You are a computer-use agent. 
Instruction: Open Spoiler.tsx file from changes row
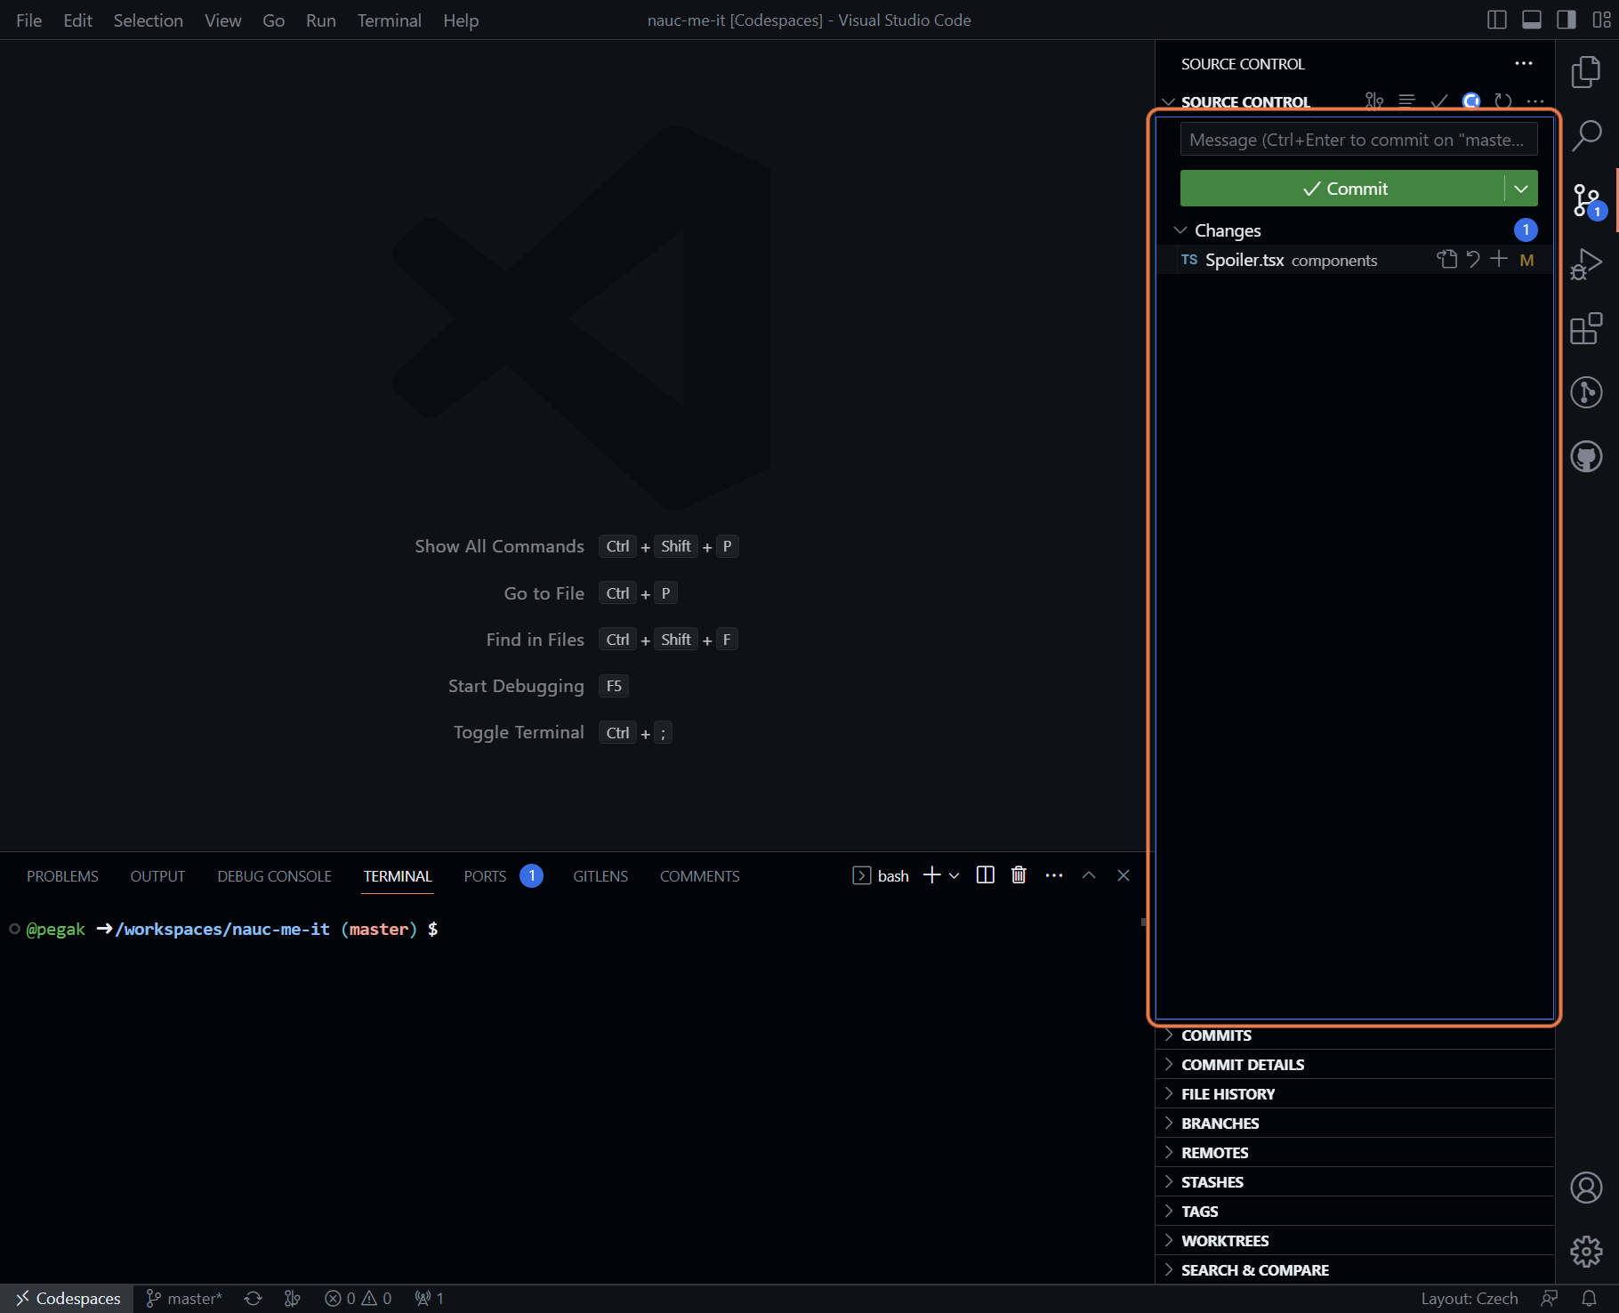(x=1447, y=260)
